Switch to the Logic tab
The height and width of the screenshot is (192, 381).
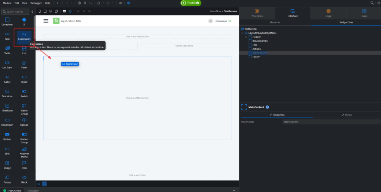point(328,13)
